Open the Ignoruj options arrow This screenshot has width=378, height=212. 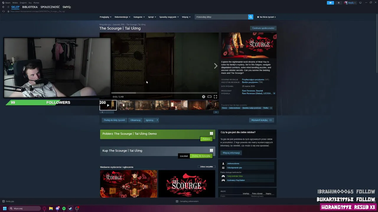click(157, 120)
